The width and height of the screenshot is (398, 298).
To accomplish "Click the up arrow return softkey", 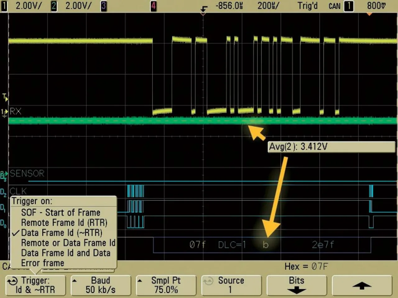I will click(361, 286).
